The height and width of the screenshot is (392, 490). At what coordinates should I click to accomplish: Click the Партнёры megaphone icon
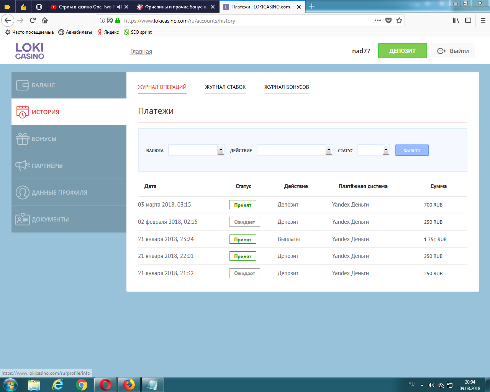click(x=23, y=166)
